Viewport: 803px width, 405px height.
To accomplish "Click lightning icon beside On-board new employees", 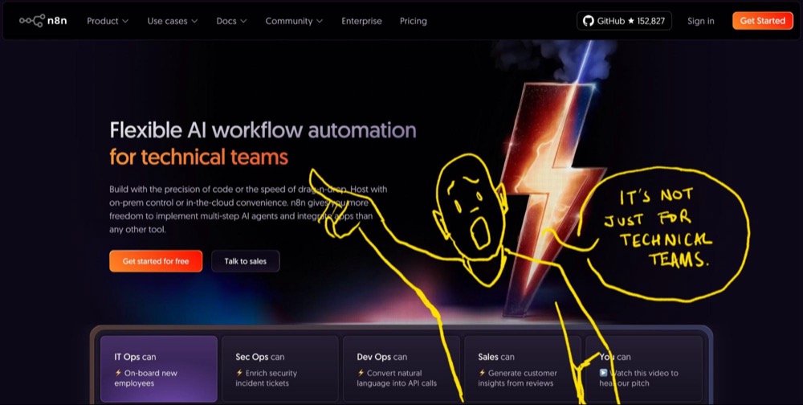I will [x=118, y=373].
